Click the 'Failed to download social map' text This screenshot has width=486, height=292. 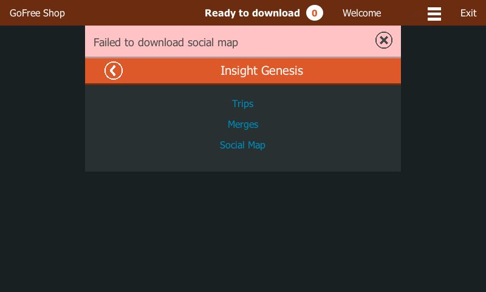pyautogui.click(x=166, y=43)
